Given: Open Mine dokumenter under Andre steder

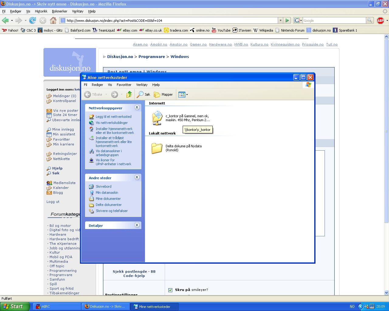Looking at the screenshot, I should (x=108, y=199).
